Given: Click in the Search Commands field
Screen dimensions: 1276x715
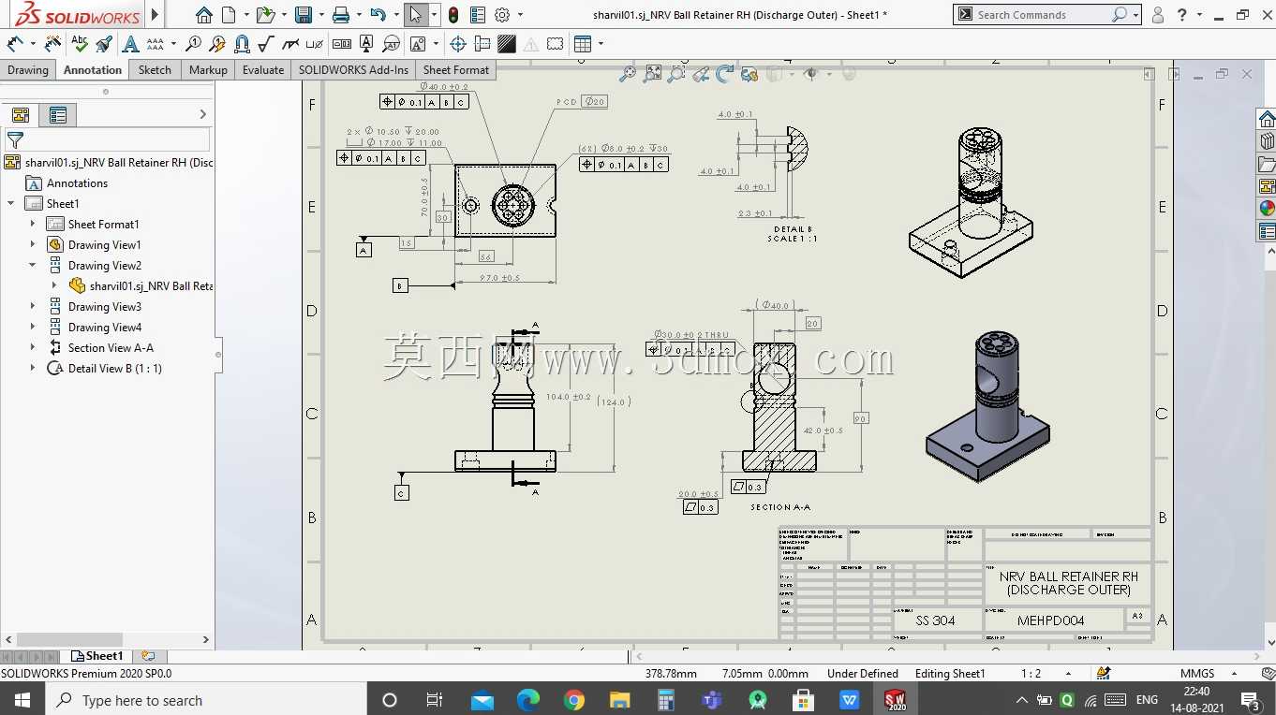Looking at the screenshot, I should click(x=1042, y=15).
